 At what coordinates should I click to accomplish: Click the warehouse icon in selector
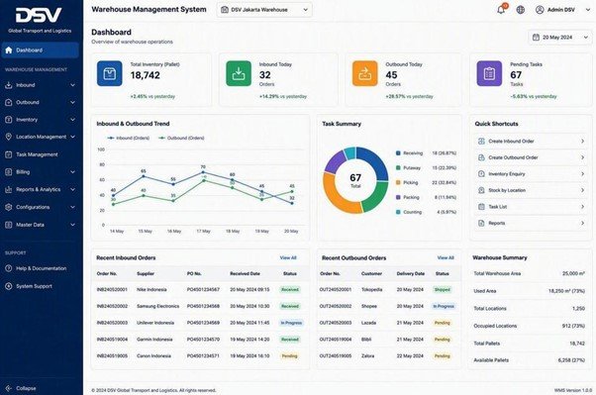[225, 10]
